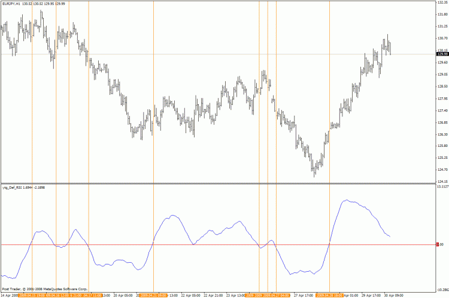Image resolution: width=449 pixels, height=298 pixels.
Task: Click the 13.1127 indicator scale maximum
Action: click(442, 186)
